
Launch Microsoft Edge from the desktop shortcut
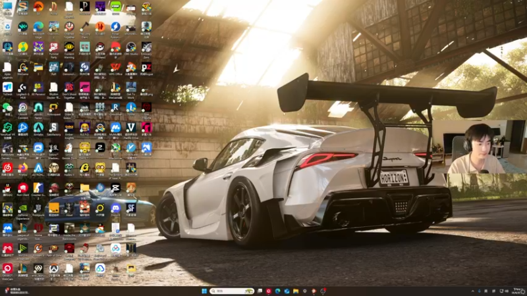pos(38,26)
